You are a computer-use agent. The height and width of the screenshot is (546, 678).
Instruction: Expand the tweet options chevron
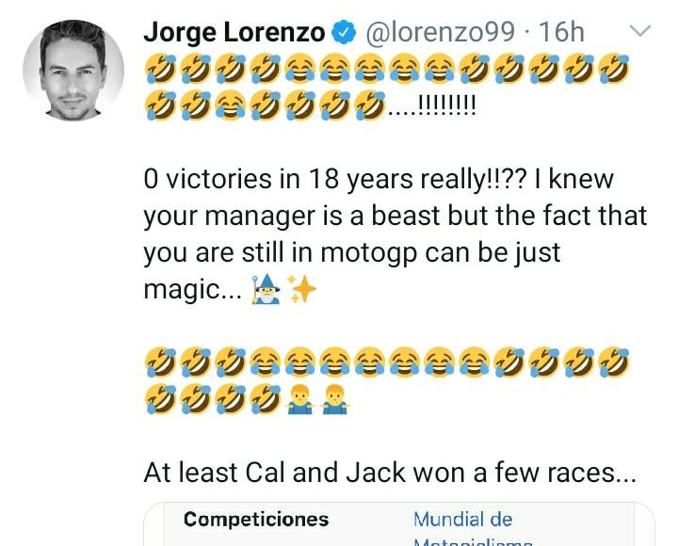[639, 31]
